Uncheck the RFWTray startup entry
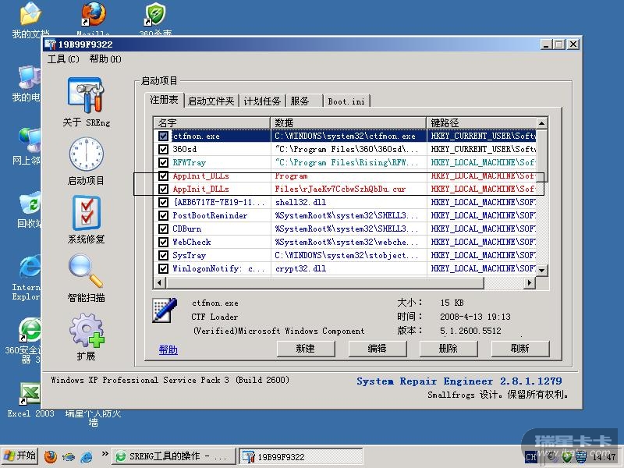Image resolution: width=624 pixels, height=468 pixels. (x=163, y=162)
